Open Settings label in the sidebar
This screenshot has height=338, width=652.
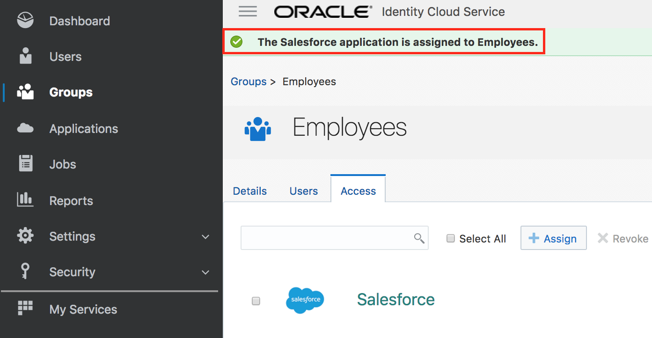(x=73, y=236)
